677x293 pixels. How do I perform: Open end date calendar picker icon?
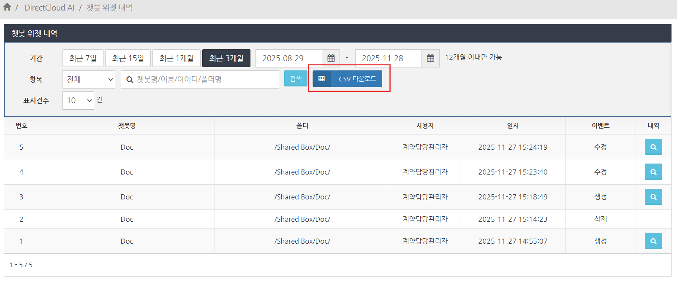[x=430, y=58]
